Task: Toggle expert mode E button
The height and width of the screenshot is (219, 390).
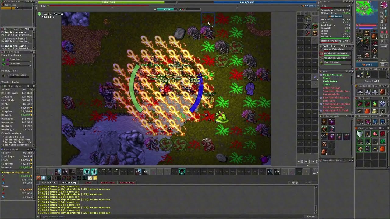Action: tap(386, 41)
